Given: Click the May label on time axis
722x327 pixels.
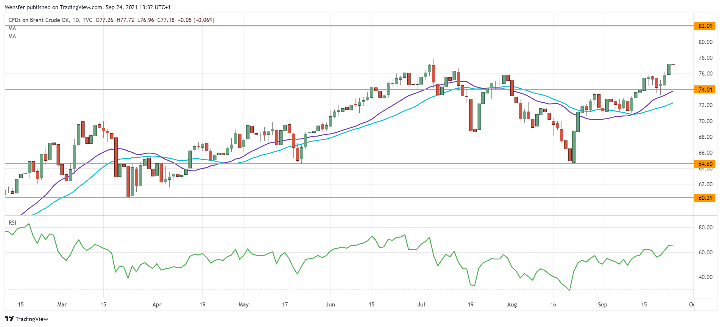Looking at the screenshot, I should coord(244,304).
